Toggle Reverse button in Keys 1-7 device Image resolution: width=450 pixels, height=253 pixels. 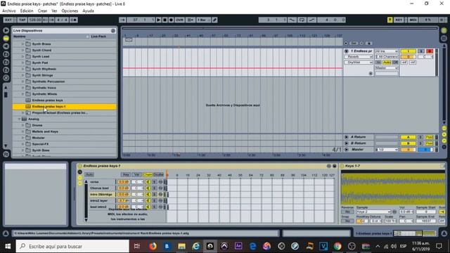[x=347, y=212]
